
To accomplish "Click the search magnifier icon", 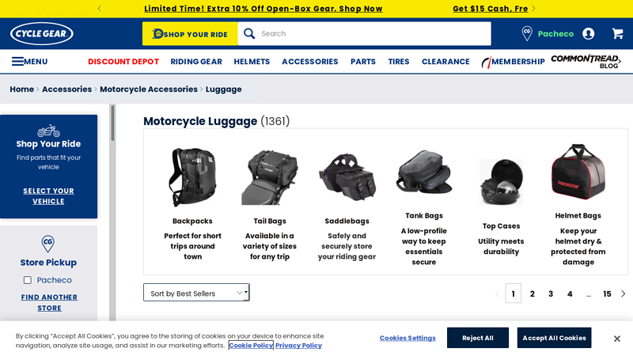I will [x=249, y=33].
